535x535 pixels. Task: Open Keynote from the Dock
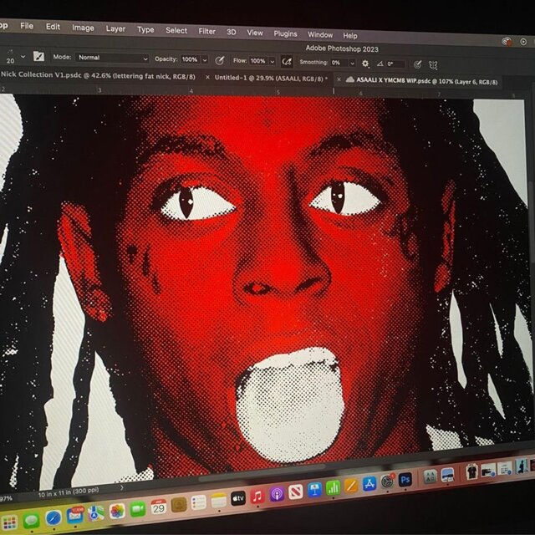click(x=314, y=491)
